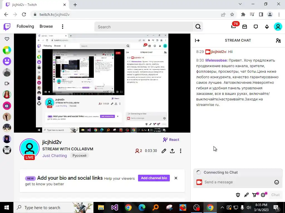Open Microsoft Edge from the taskbar
The width and height of the screenshot is (285, 213).
(x=142, y=207)
